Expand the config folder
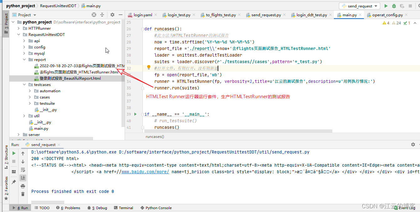420x212 pixels. (24, 47)
